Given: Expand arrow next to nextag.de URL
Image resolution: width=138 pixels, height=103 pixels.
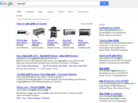Looking at the screenshot, I should click(124, 96).
